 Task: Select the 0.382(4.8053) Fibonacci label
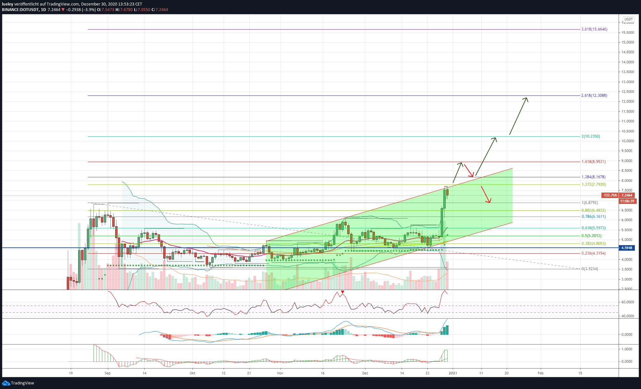tap(593, 244)
